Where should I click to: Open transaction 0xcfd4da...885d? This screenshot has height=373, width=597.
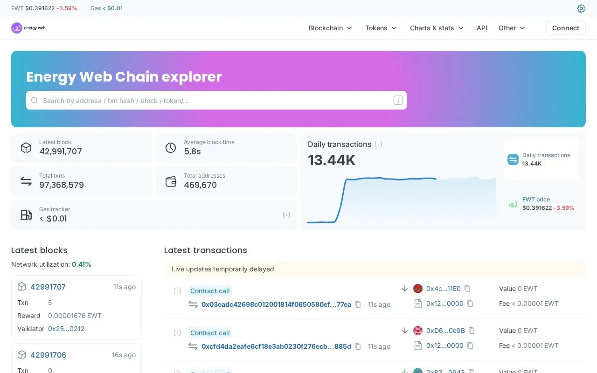pyautogui.click(x=276, y=346)
